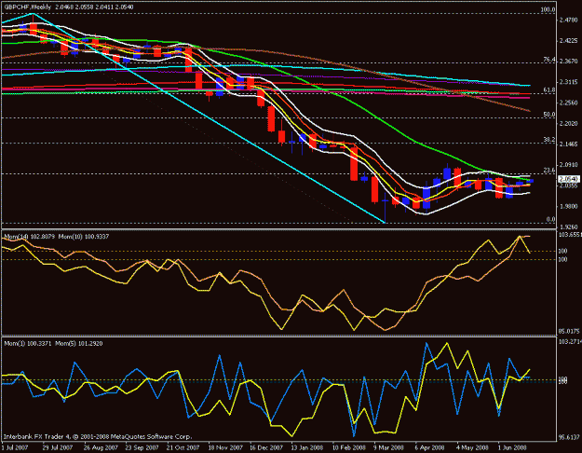Click the Mom(5) 101.2920 indicator label
The image size is (582, 453).
click(x=79, y=344)
